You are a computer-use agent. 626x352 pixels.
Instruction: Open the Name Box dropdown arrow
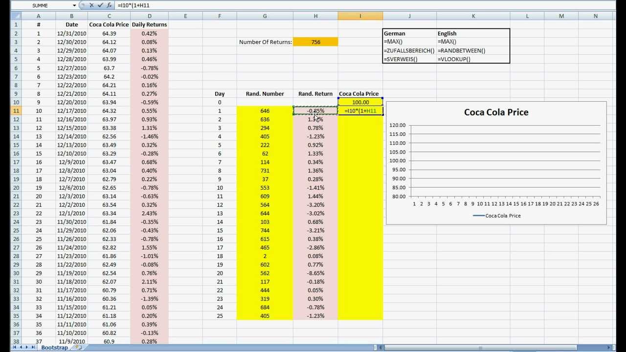(74, 5)
